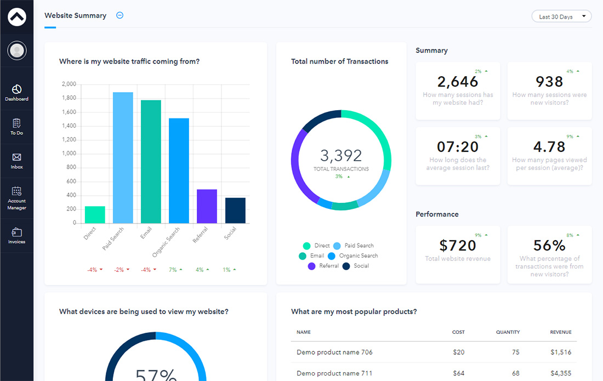Sort table by COST column header

coord(458,332)
